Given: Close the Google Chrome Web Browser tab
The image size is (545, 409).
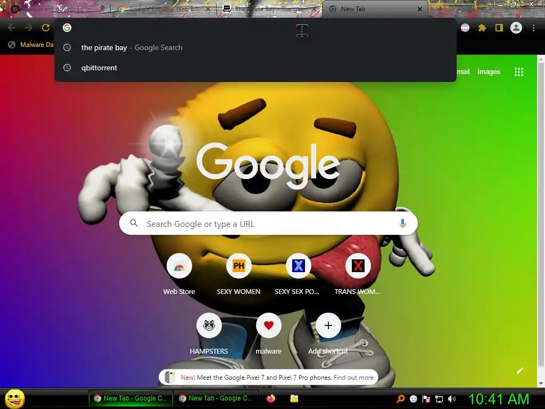Looking at the screenshot, I should (x=208, y=9).
